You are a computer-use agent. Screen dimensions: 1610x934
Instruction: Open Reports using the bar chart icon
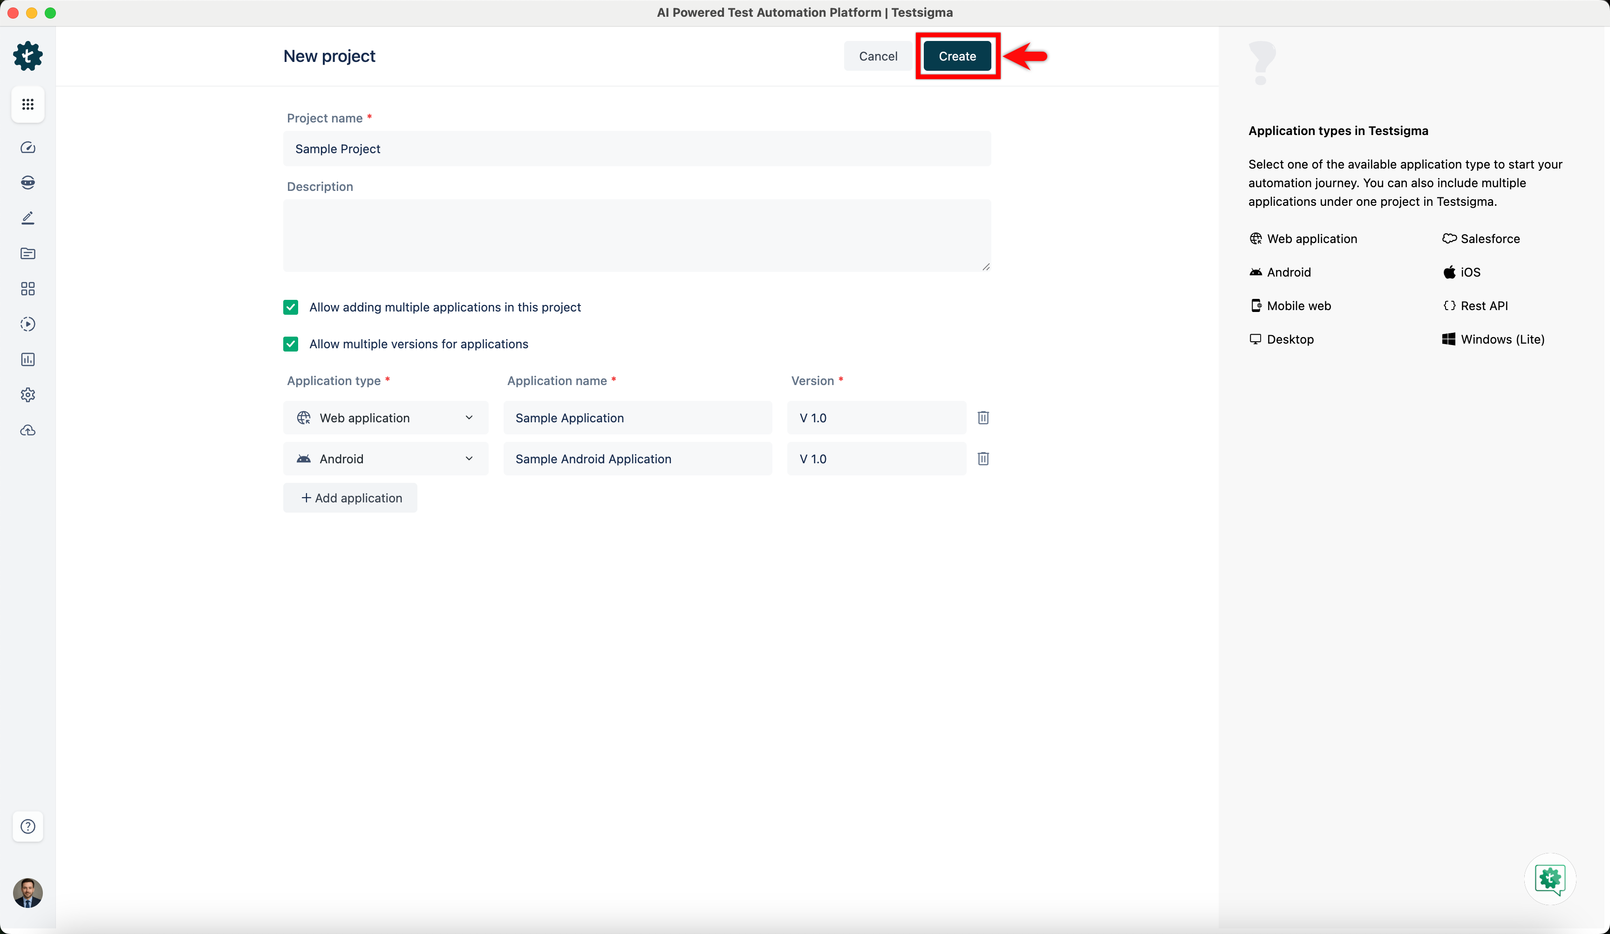[x=27, y=359]
